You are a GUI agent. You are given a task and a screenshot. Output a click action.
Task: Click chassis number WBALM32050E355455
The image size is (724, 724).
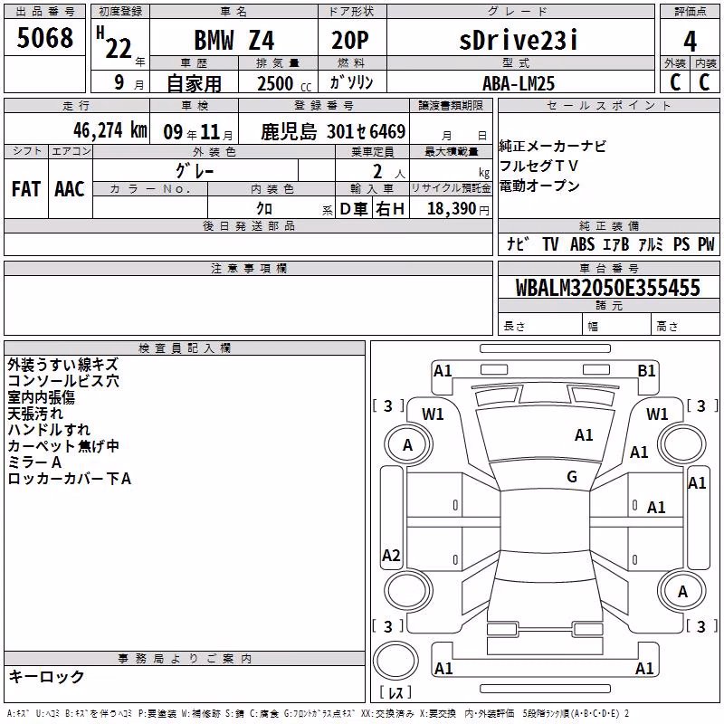(x=608, y=288)
